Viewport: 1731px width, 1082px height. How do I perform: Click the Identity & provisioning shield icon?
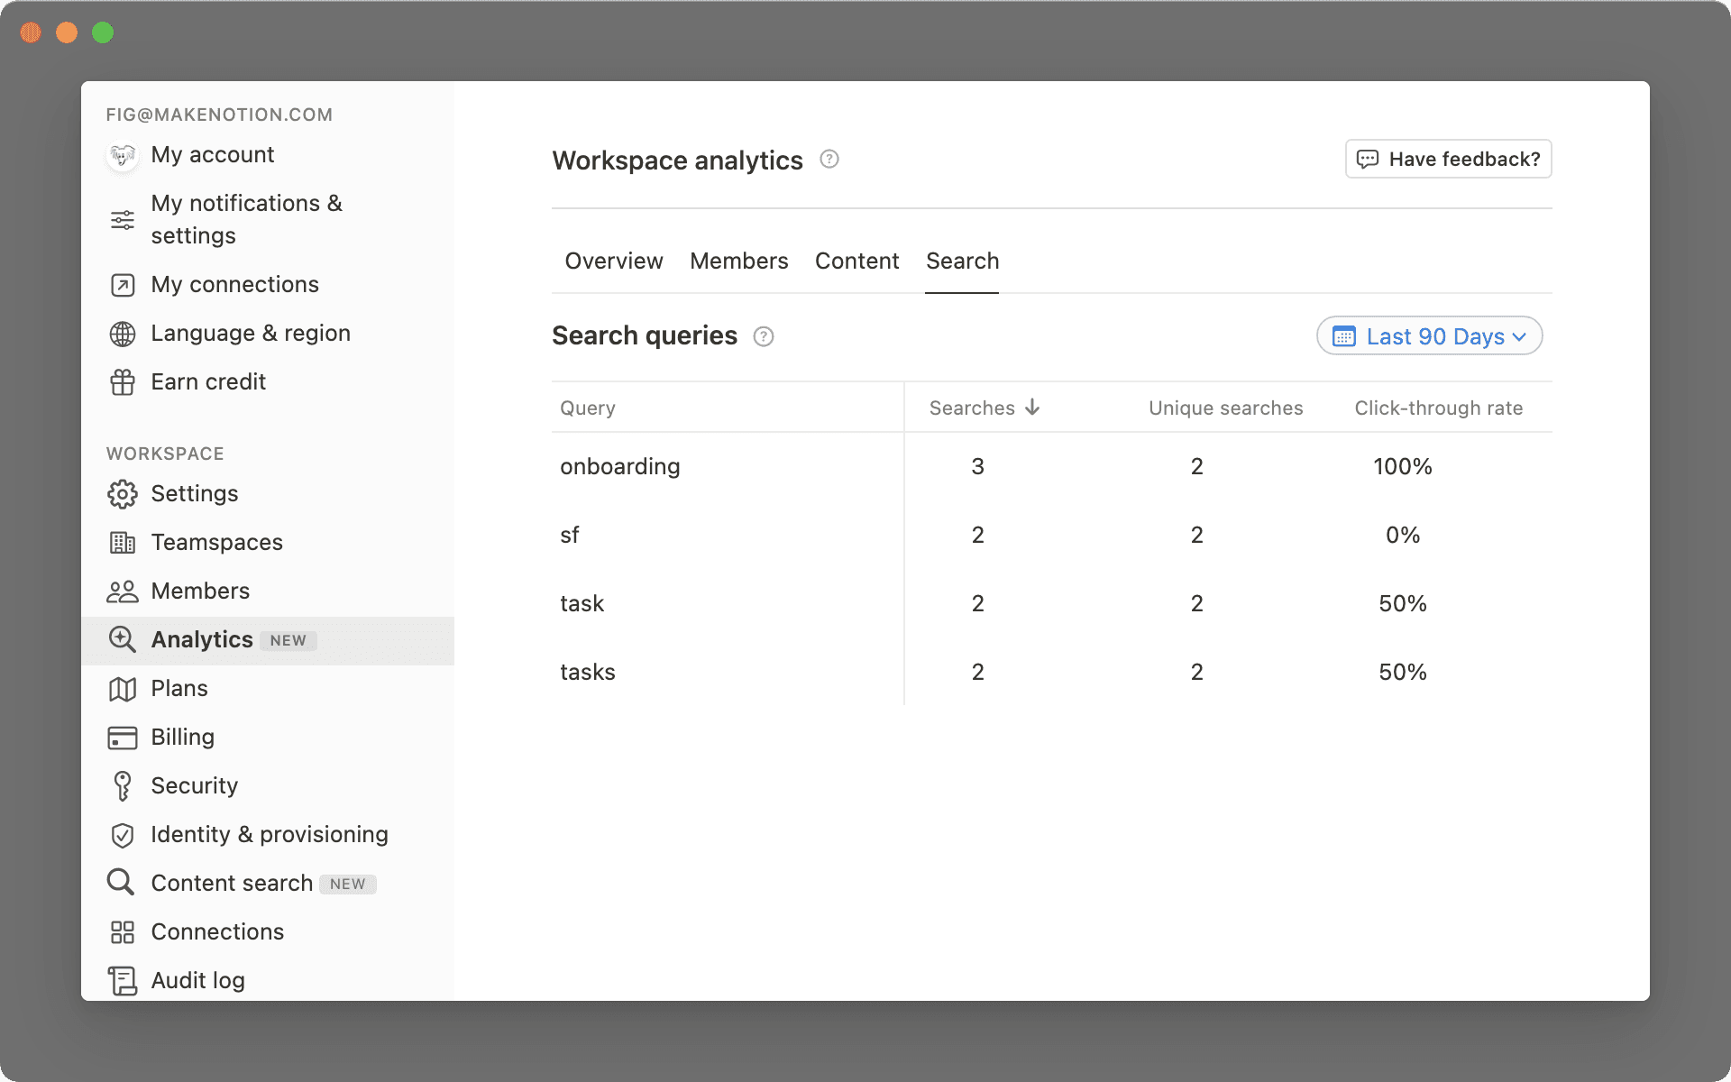[122, 834]
